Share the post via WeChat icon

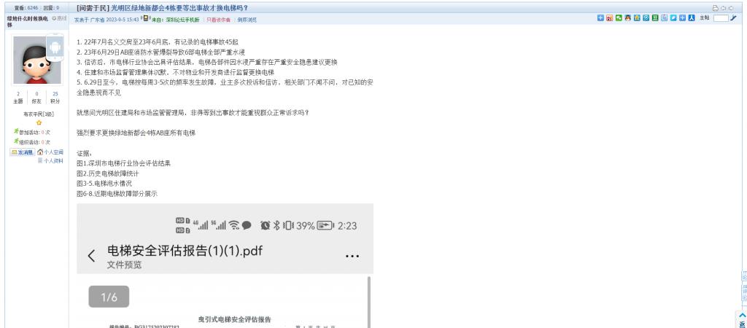pos(619,17)
